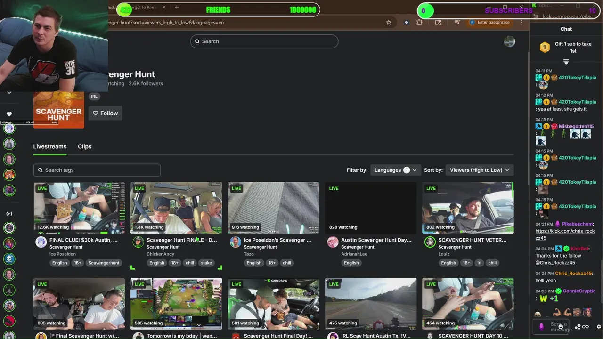Bookmark this page with the star icon
The width and height of the screenshot is (603, 339).
(x=389, y=22)
